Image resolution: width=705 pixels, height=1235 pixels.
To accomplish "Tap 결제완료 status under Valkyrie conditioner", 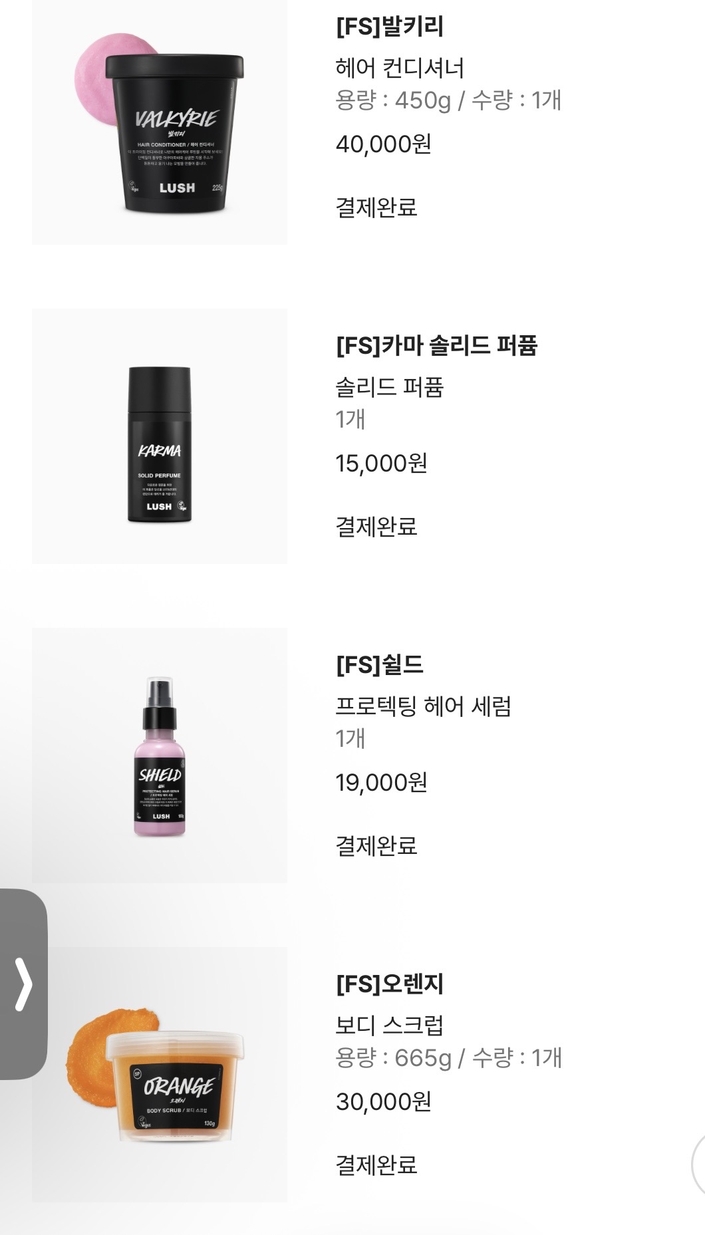I will (376, 207).
